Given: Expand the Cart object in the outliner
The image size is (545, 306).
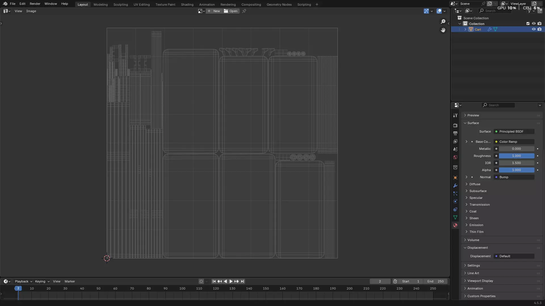Looking at the screenshot, I should (x=465, y=29).
